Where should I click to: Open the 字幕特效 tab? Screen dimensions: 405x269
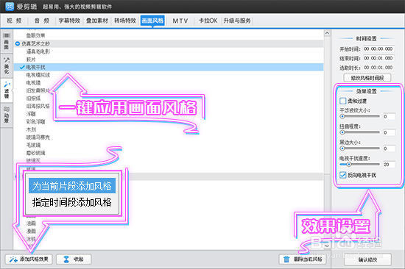click(69, 21)
